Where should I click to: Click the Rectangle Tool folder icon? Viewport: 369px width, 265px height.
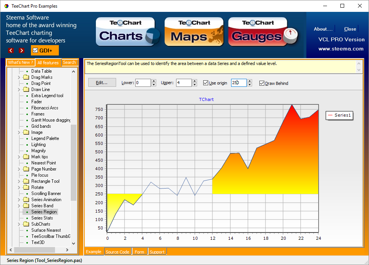(26, 181)
